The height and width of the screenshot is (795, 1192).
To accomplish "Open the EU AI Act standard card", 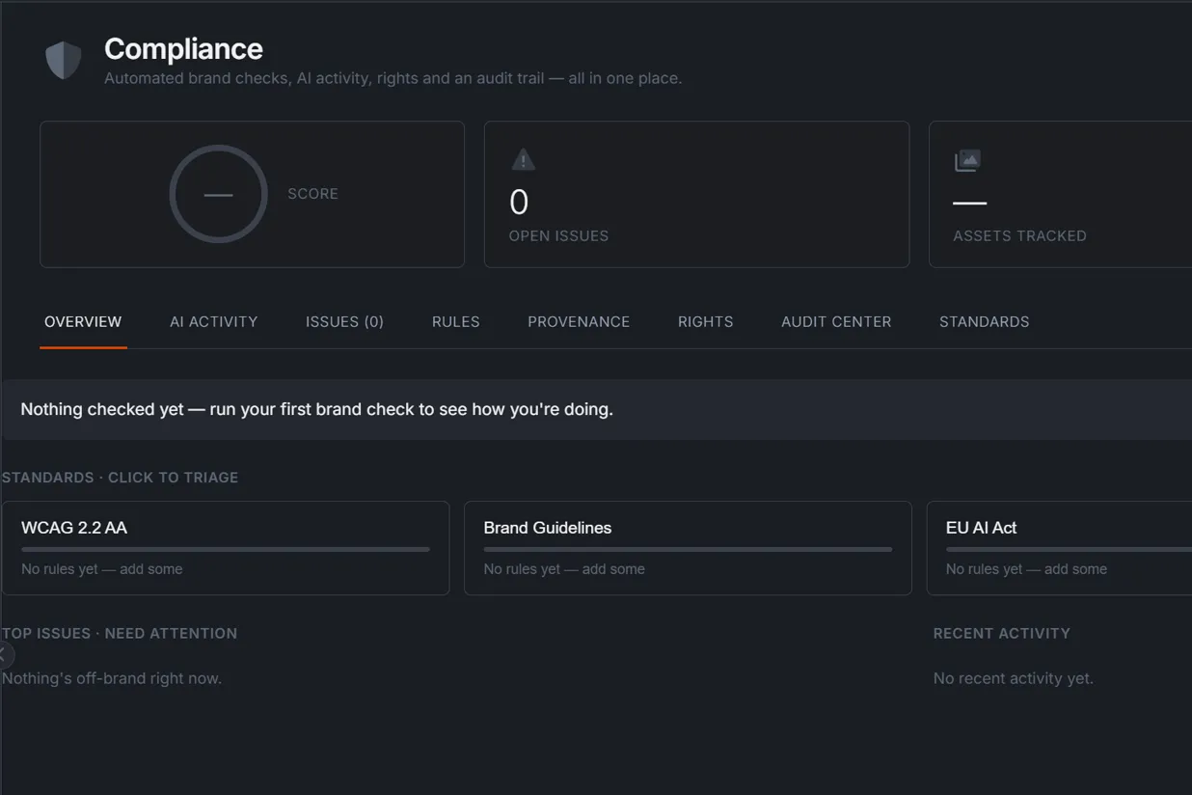I will (x=1059, y=548).
